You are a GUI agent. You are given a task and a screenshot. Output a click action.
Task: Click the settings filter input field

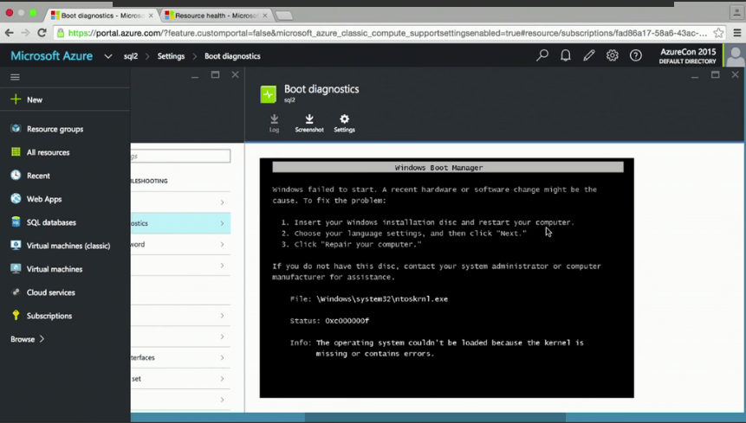[181, 156]
